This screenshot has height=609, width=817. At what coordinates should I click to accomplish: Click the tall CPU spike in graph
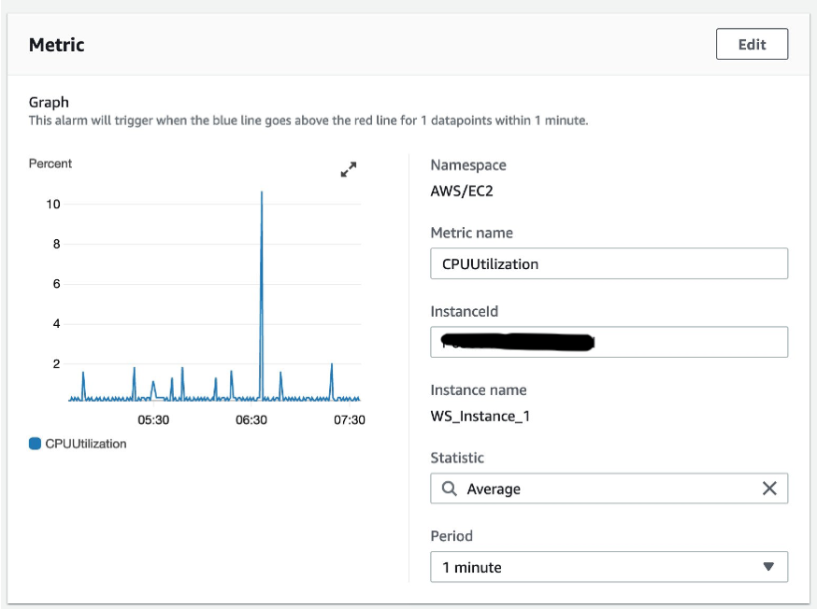pyautogui.click(x=262, y=294)
